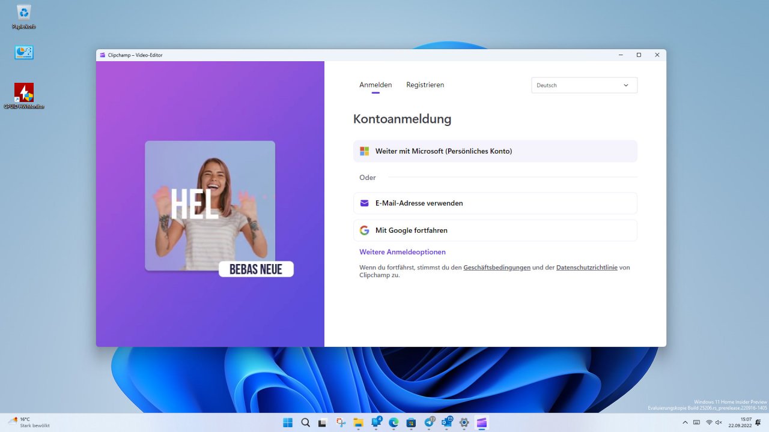Click the Clipchamp title bar app icon
Image resolution: width=769 pixels, height=432 pixels.
(103, 55)
